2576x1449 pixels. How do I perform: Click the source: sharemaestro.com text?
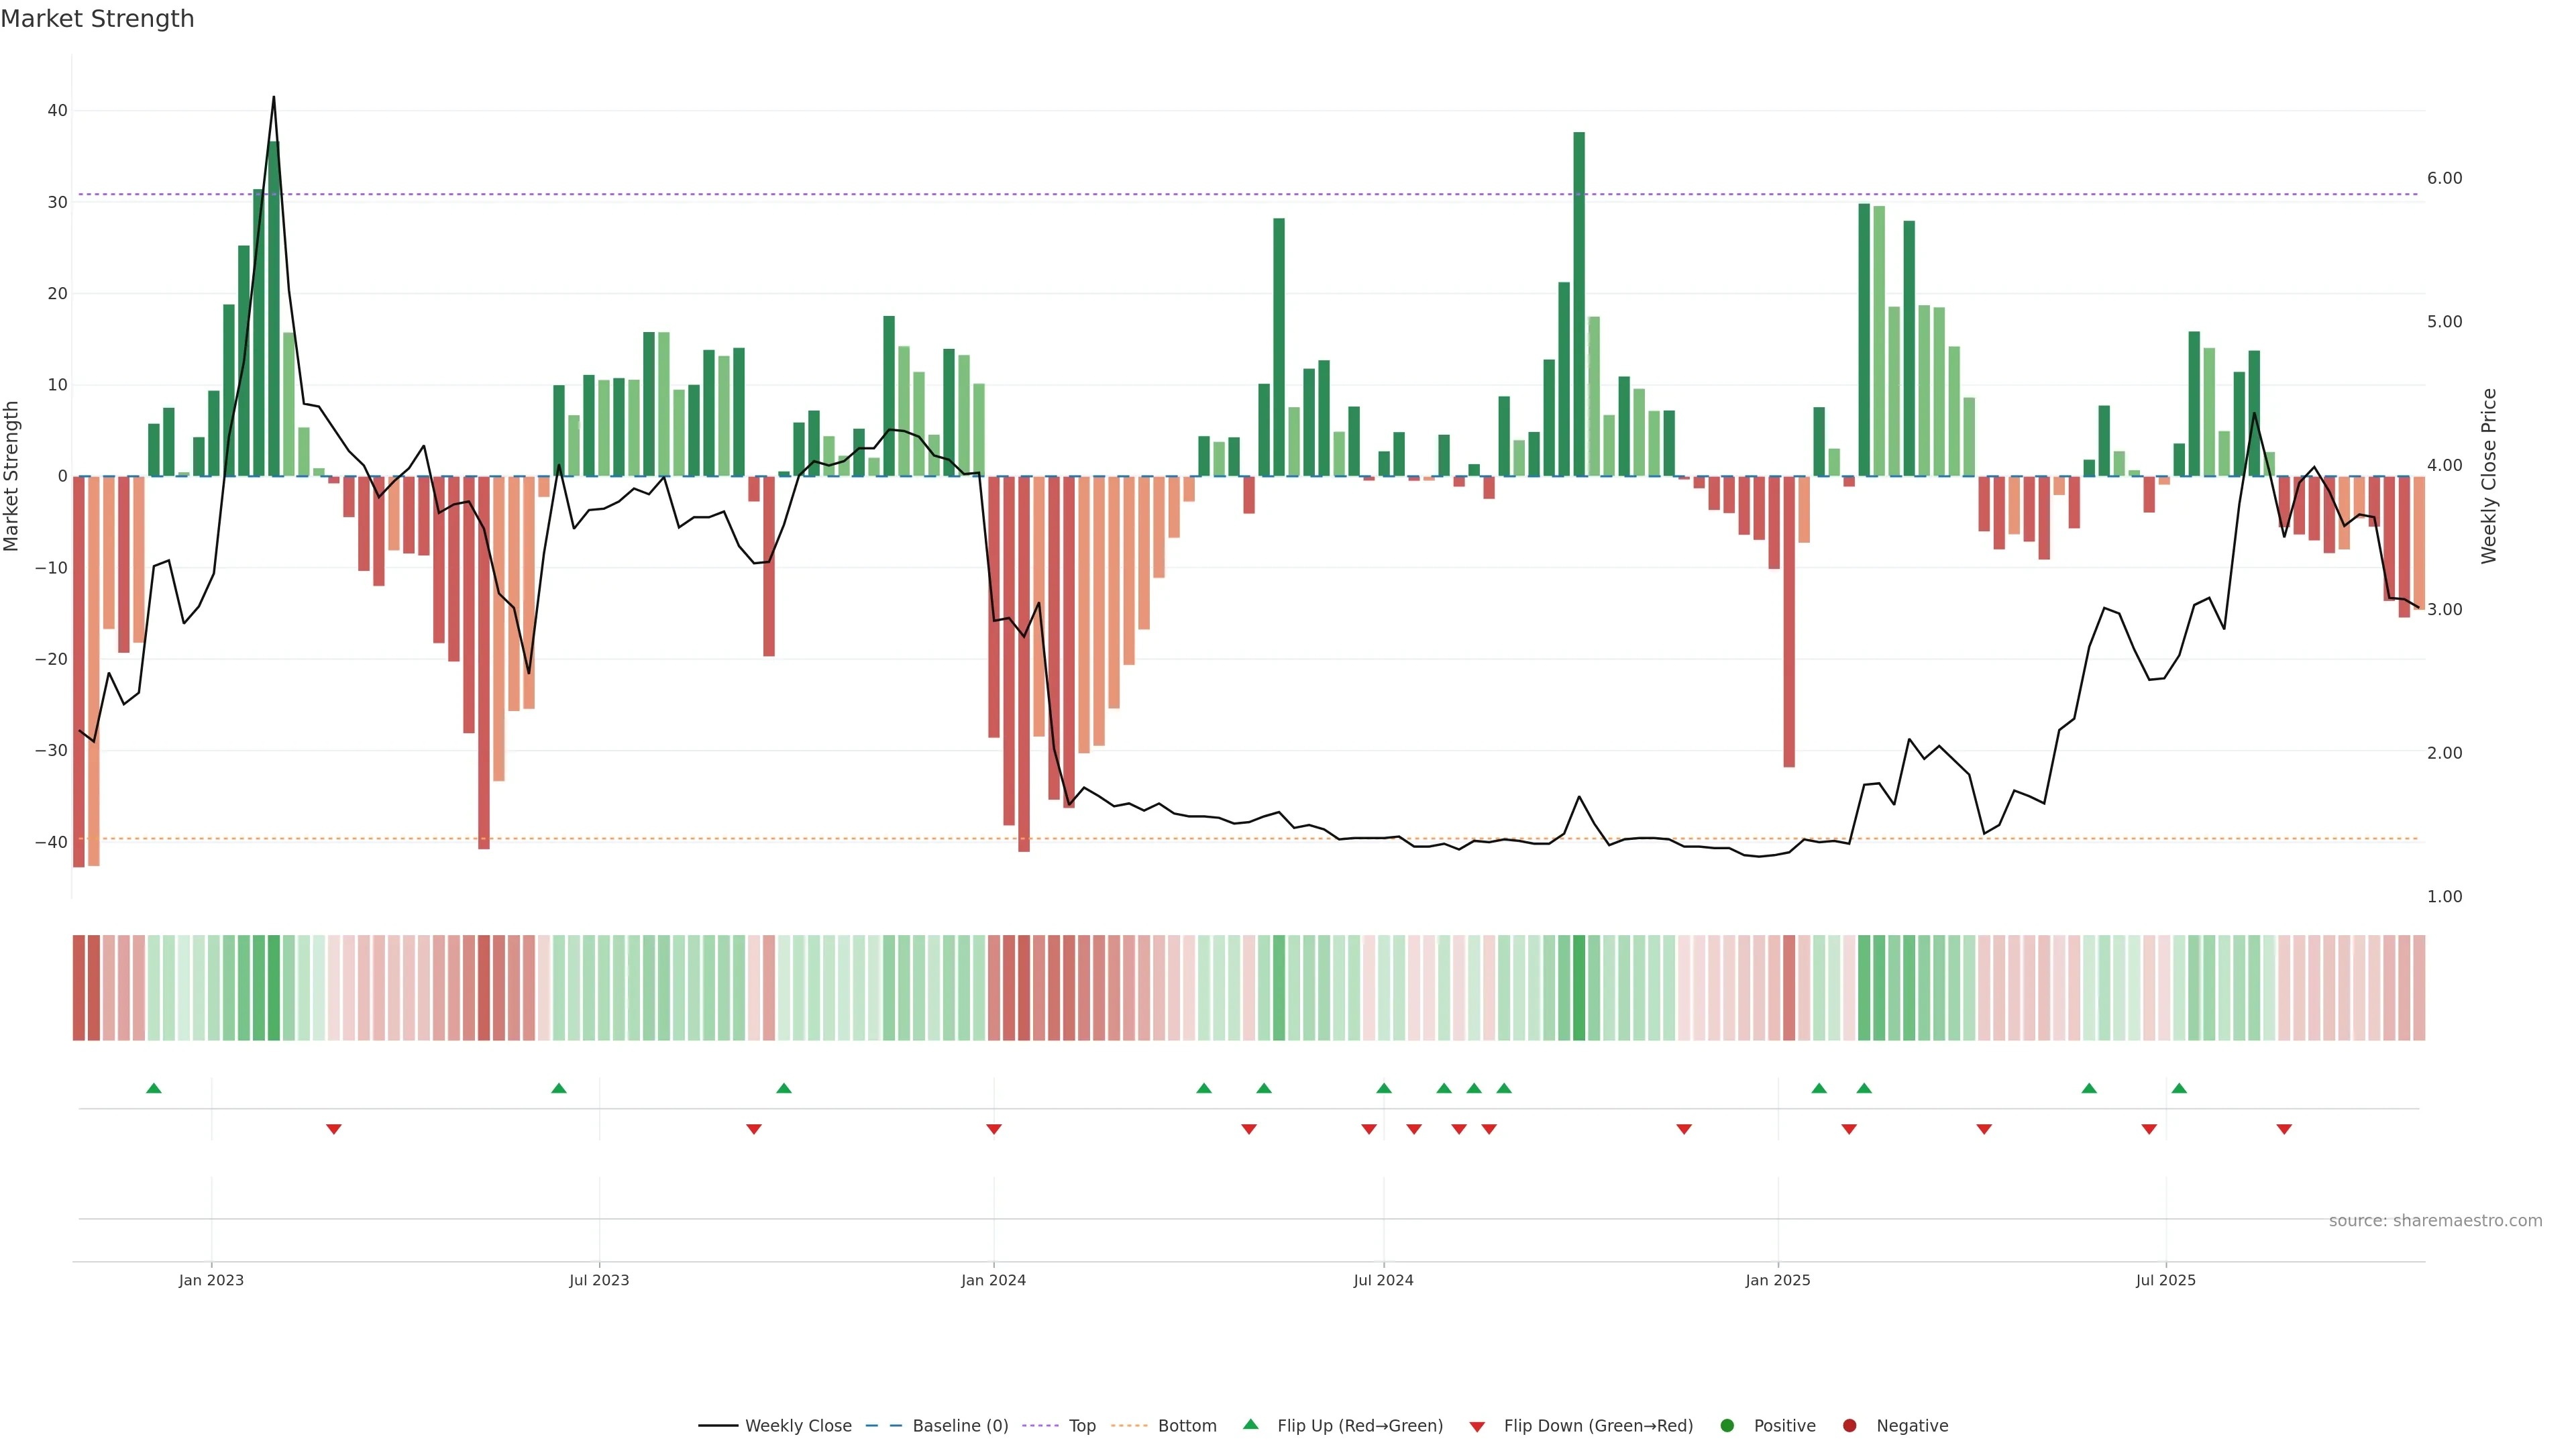click(2435, 1220)
